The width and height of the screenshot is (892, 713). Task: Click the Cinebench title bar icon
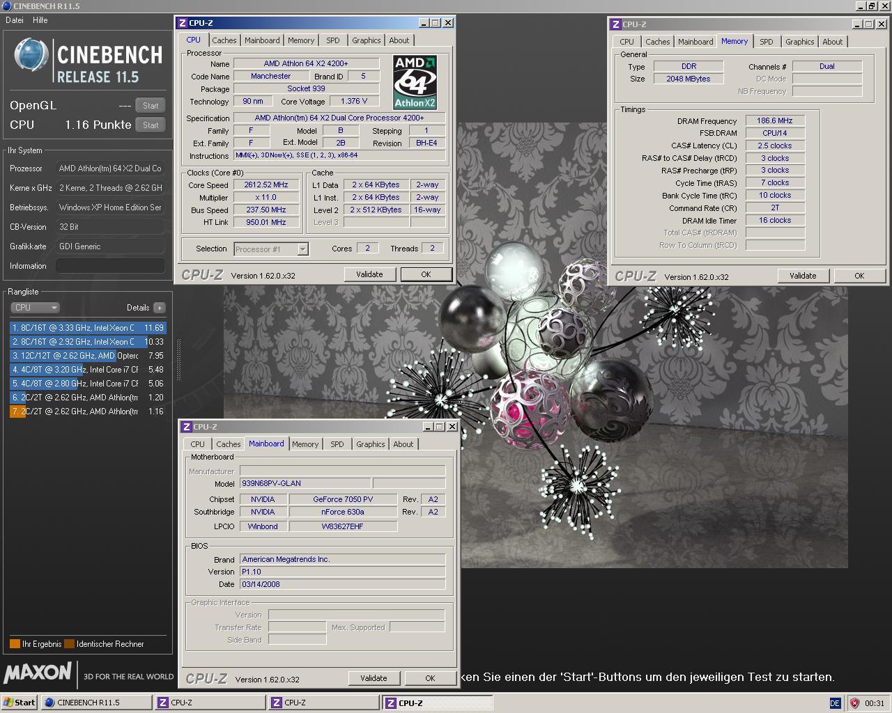pos(7,6)
